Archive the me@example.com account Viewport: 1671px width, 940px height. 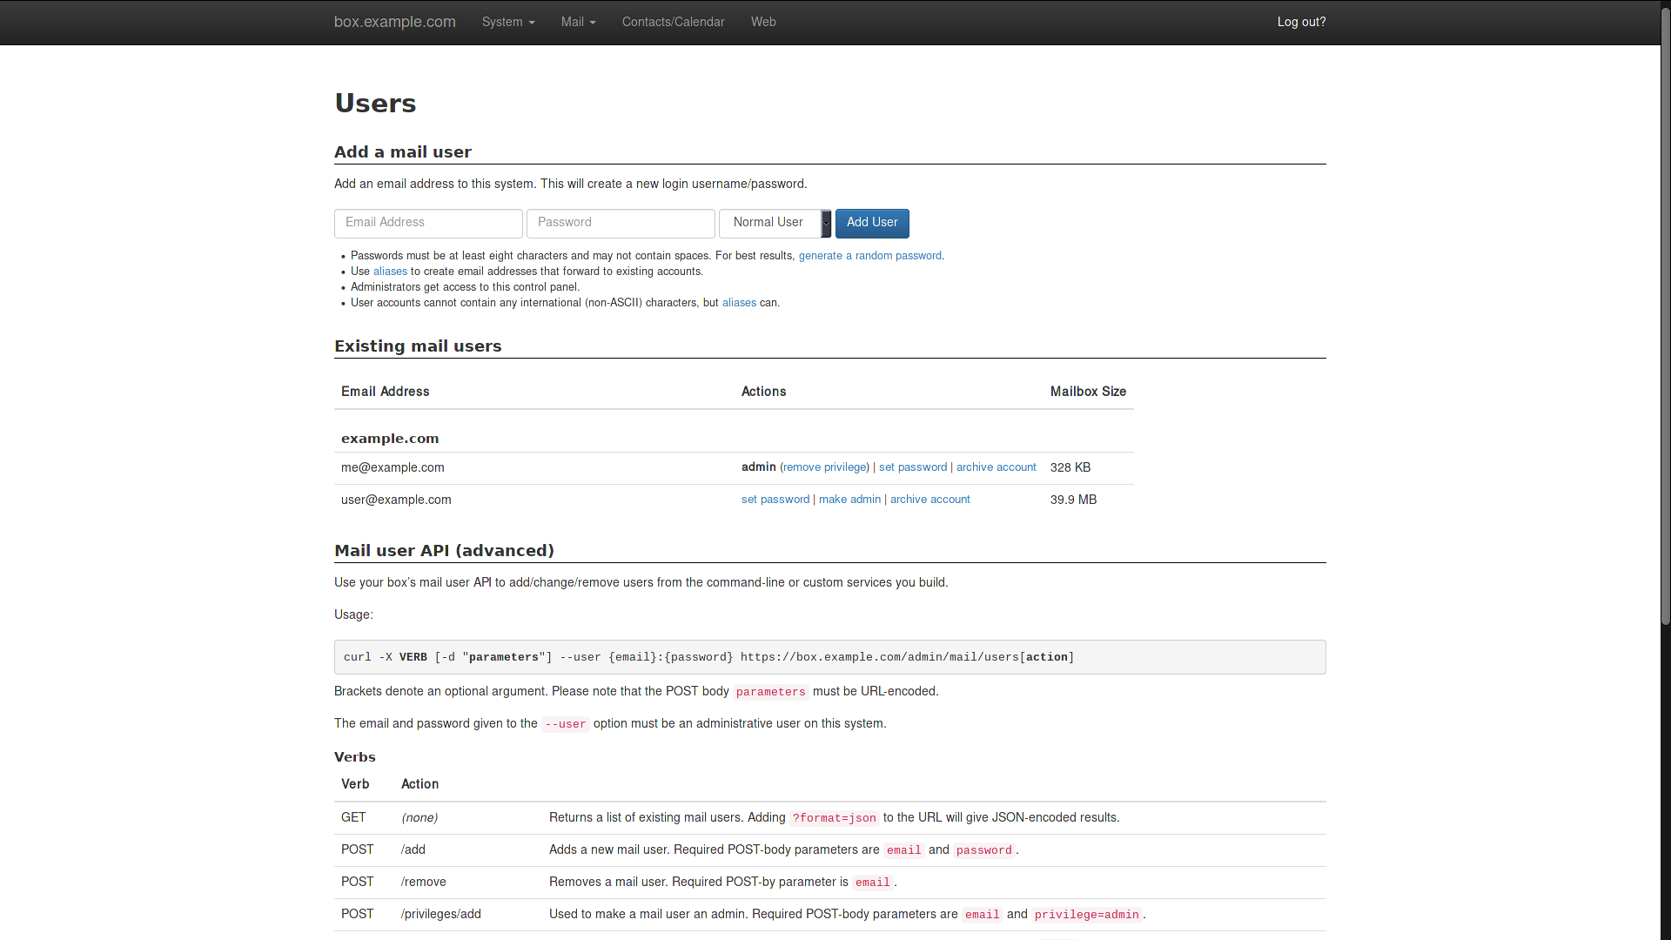(x=996, y=467)
